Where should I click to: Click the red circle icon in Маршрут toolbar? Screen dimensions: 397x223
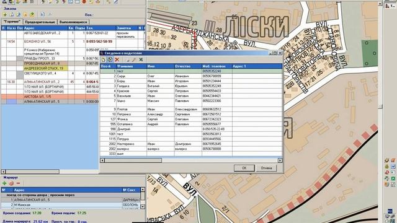click(11, 183)
